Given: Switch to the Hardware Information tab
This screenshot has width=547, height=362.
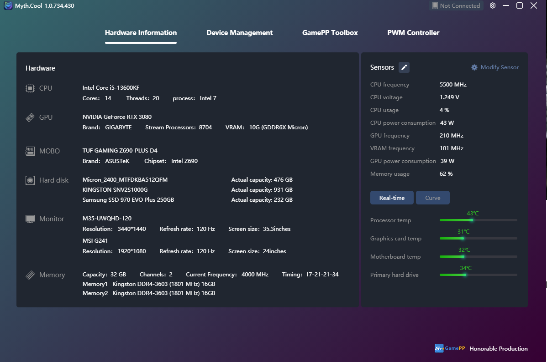Looking at the screenshot, I should [x=141, y=33].
